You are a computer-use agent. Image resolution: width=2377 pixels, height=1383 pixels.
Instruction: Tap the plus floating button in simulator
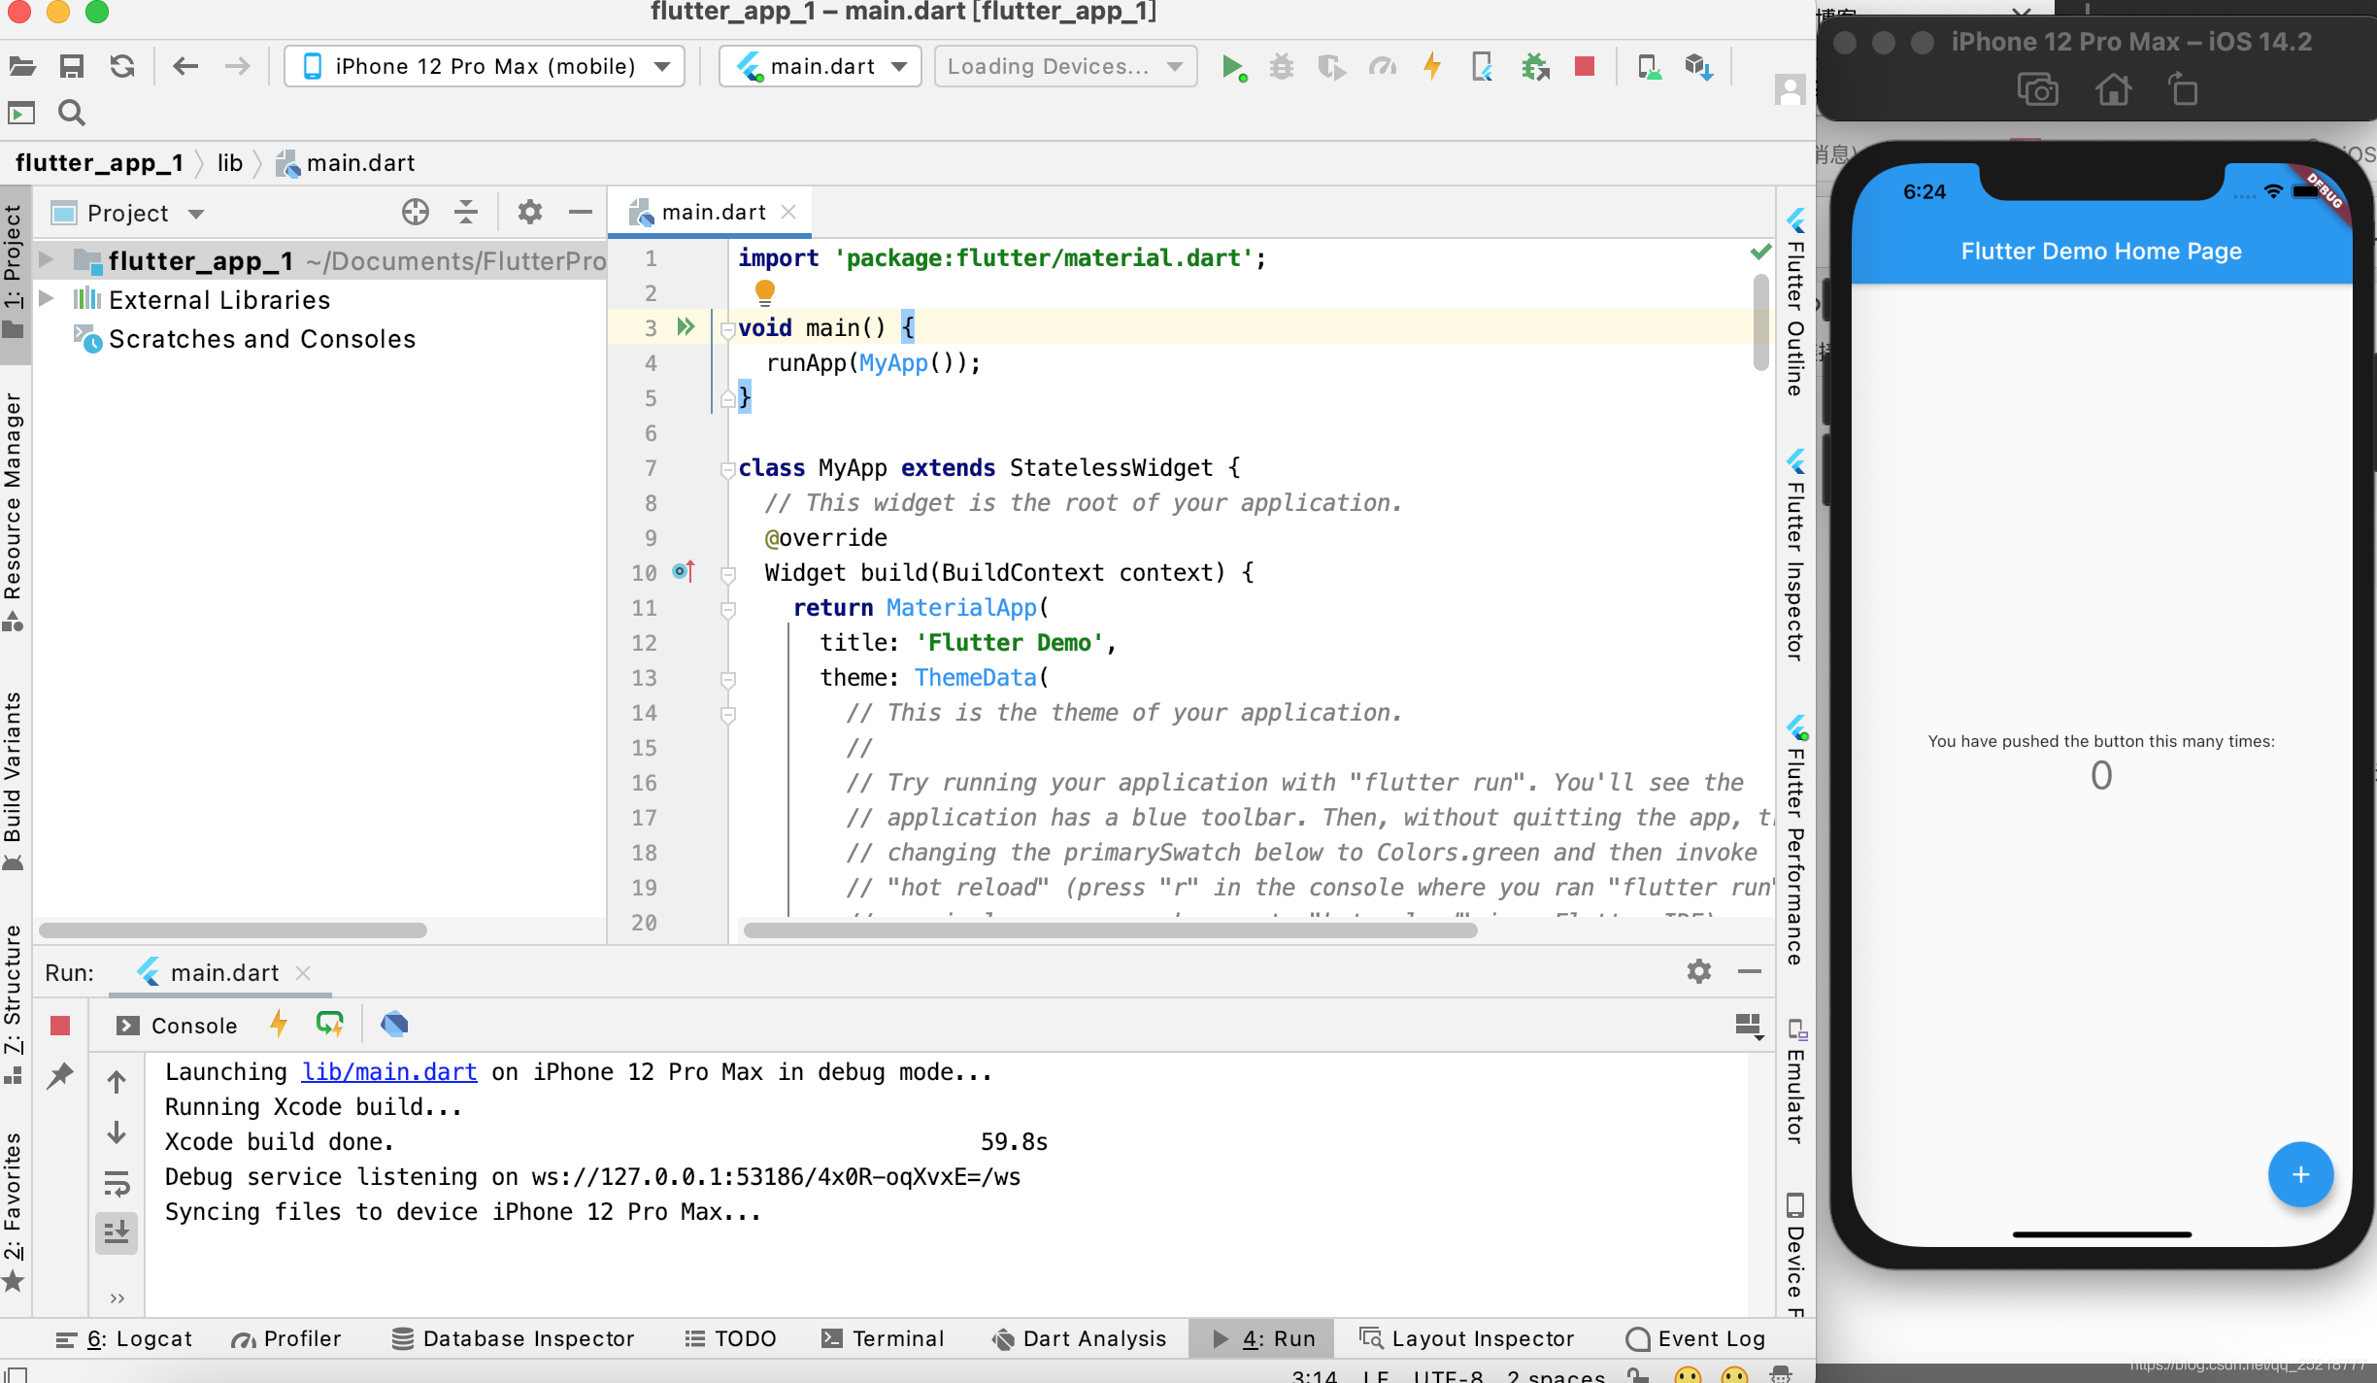pos(2300,1174)
